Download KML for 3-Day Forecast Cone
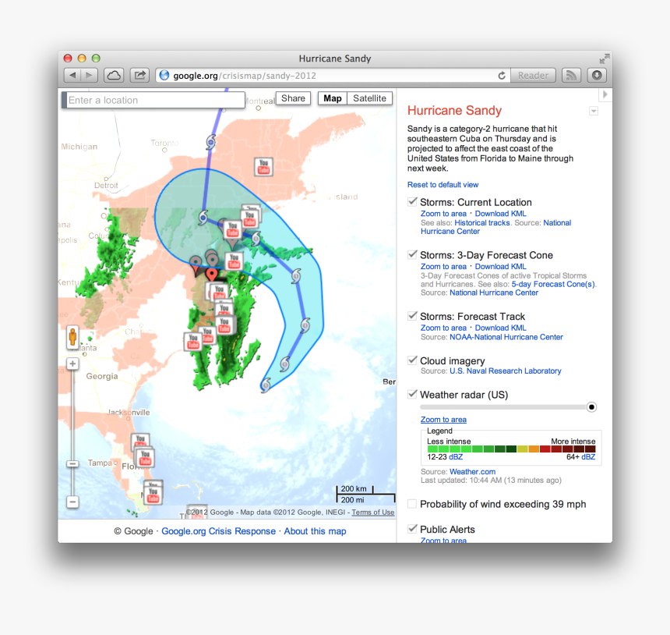This screenshot has width=670, height=635. [500, 266]
